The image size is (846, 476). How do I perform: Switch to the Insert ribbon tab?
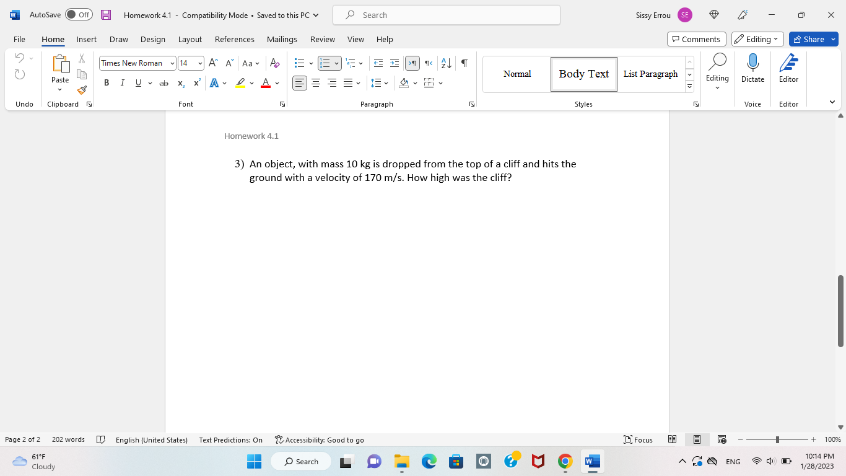pyautogui.click(x=87, y=39)
